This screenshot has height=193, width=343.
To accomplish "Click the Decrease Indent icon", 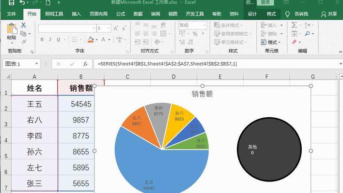I will 138,42.
